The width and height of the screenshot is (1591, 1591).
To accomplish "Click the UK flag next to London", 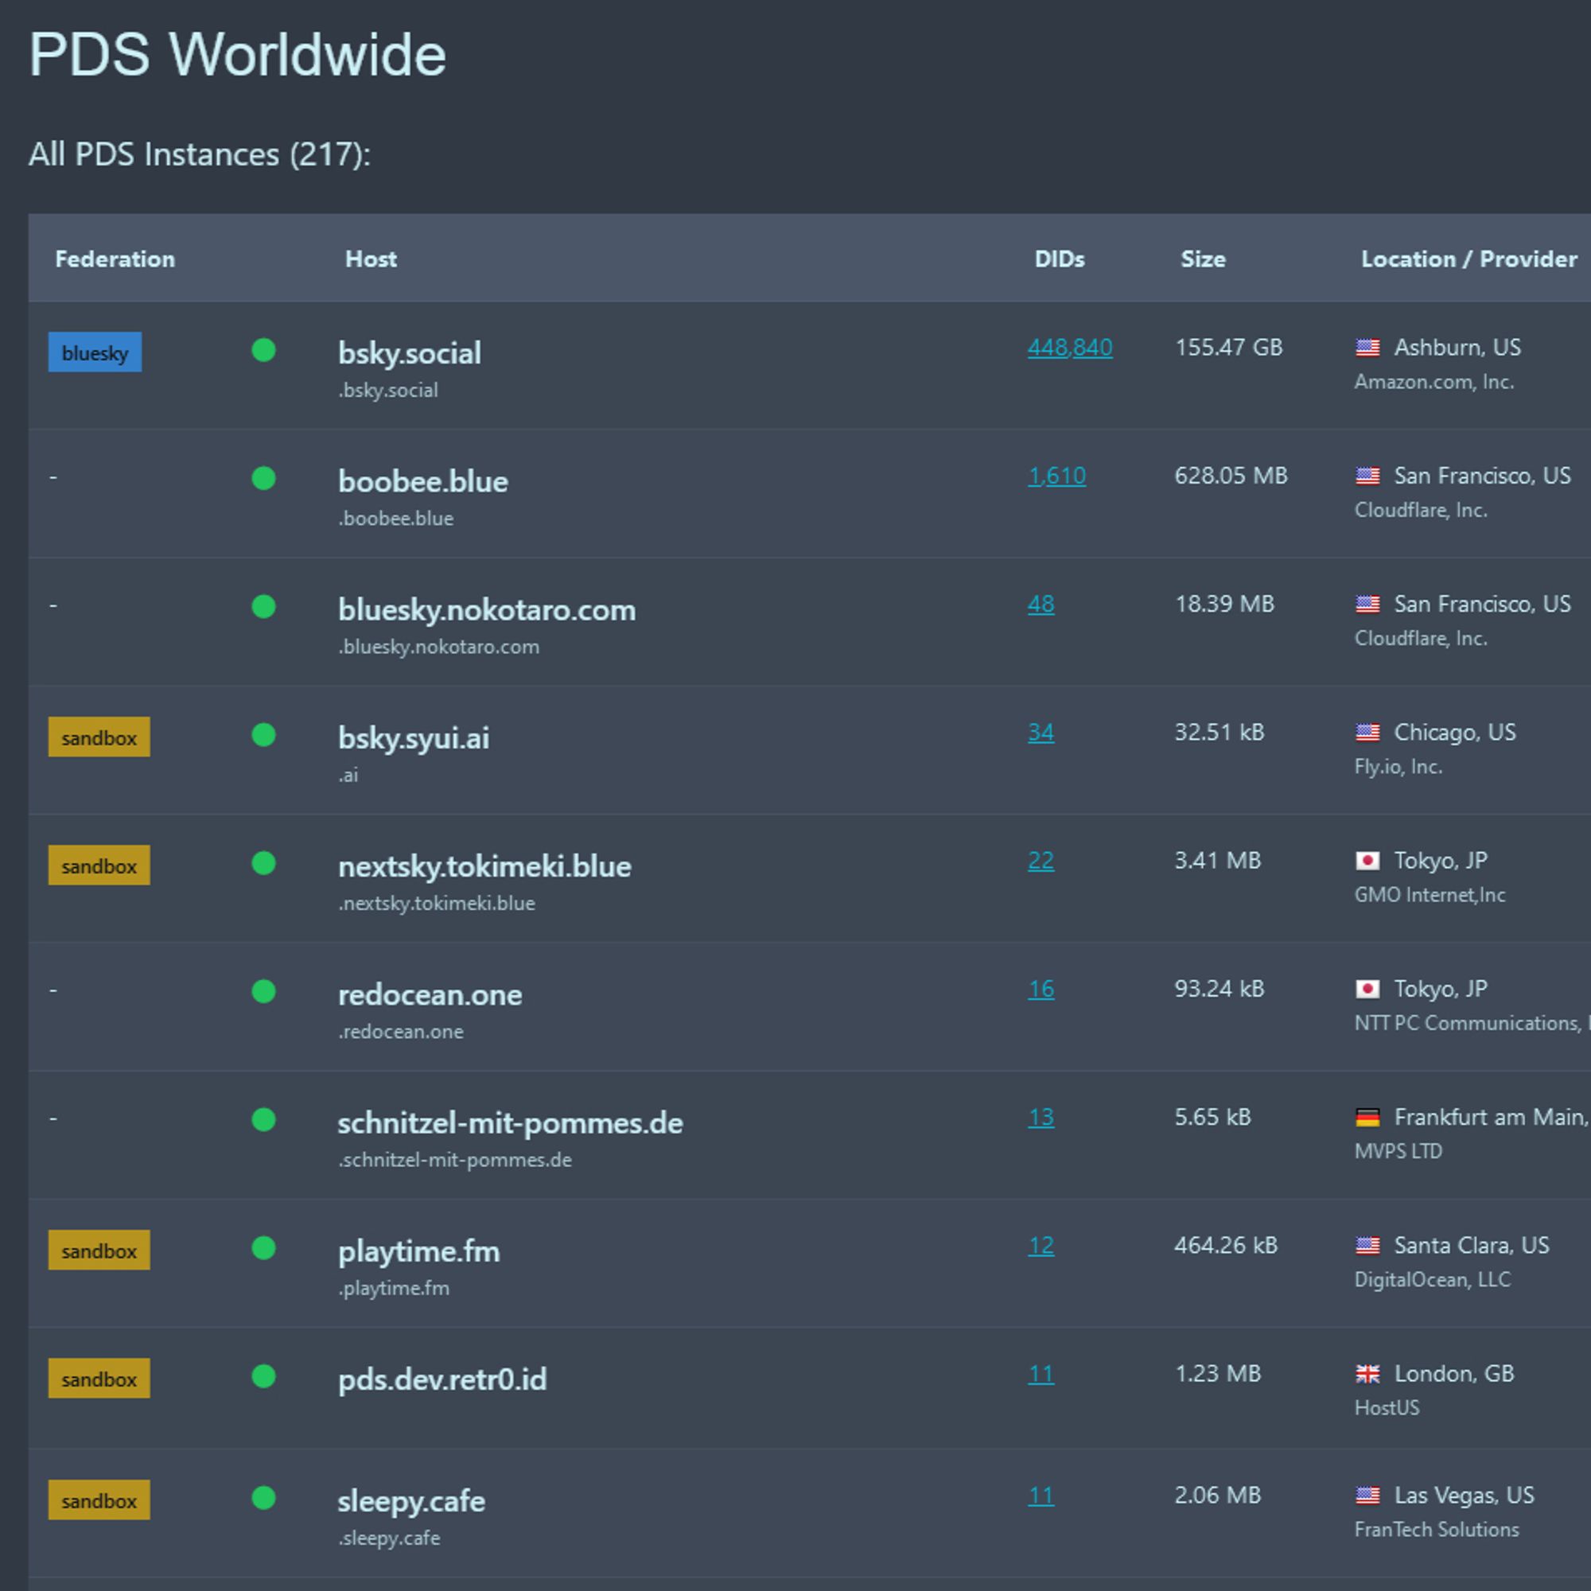I will click(1367, 1374).
